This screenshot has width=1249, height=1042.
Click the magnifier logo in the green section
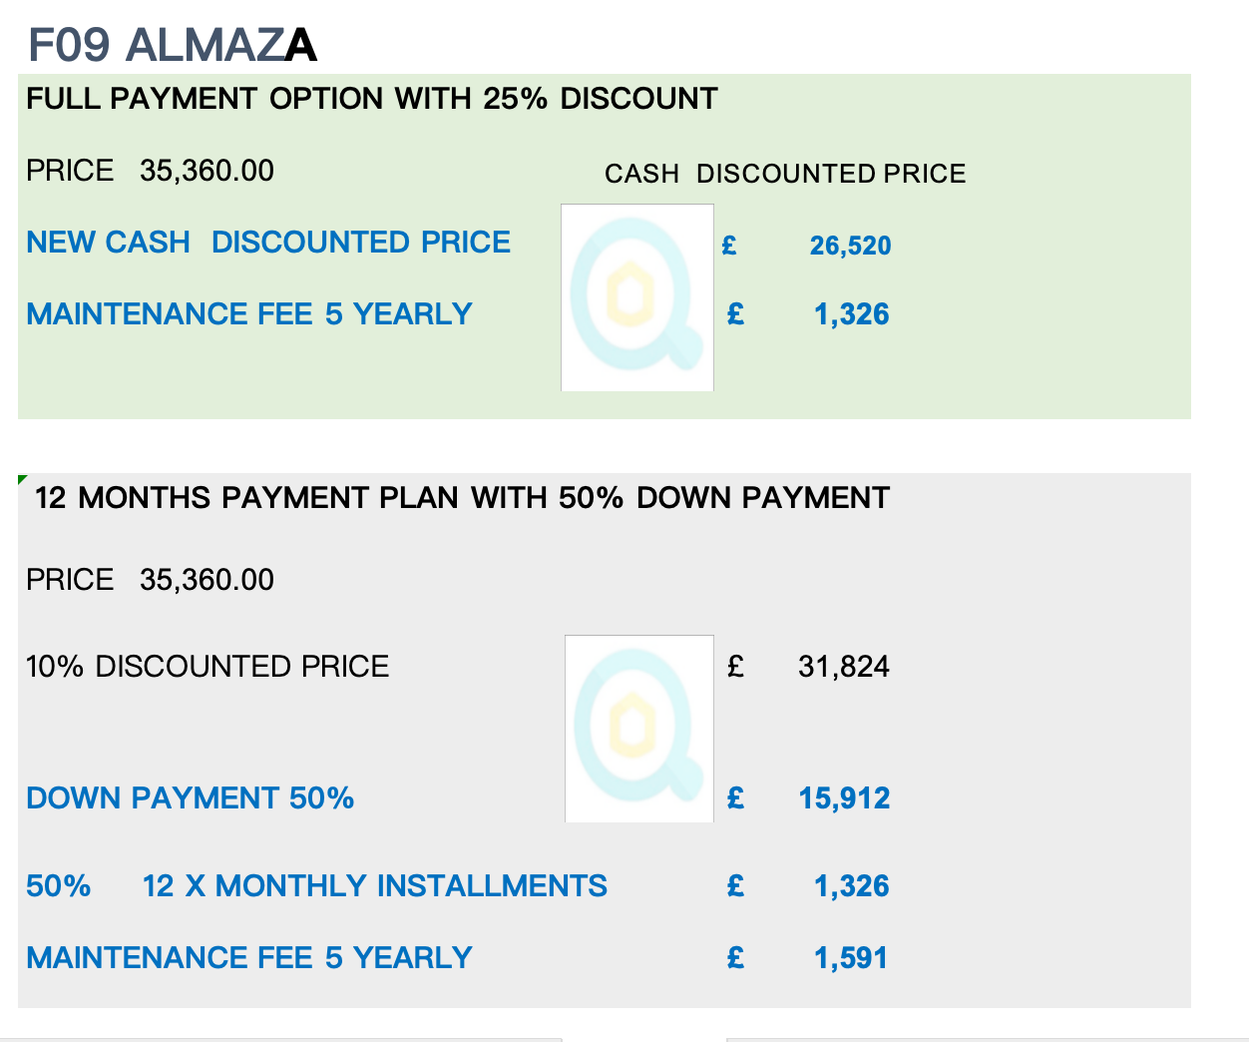pos(637,297)
